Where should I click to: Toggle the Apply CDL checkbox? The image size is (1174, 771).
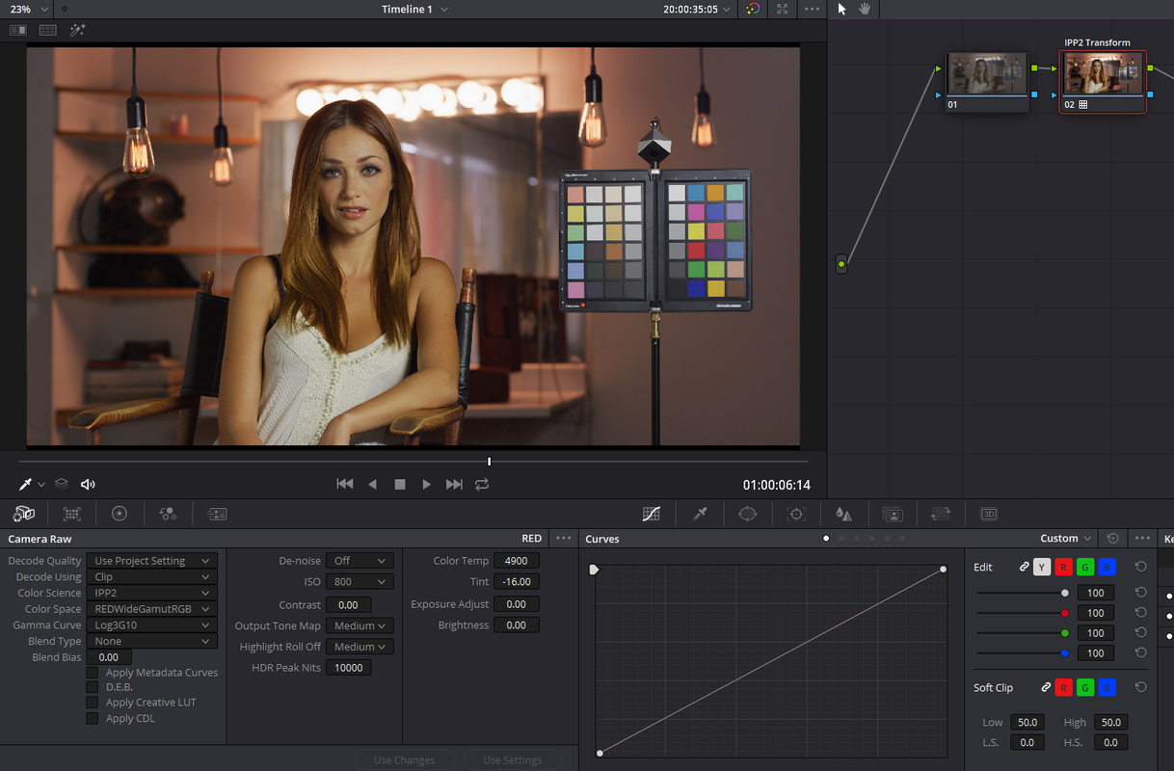click(93, 718)
